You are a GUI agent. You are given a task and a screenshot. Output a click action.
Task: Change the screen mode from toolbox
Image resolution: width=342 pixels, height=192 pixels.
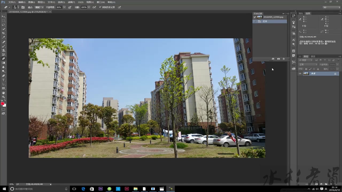(x=3, y=114)
